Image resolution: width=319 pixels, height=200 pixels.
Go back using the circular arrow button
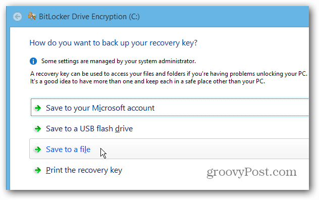tap(18, 17)
